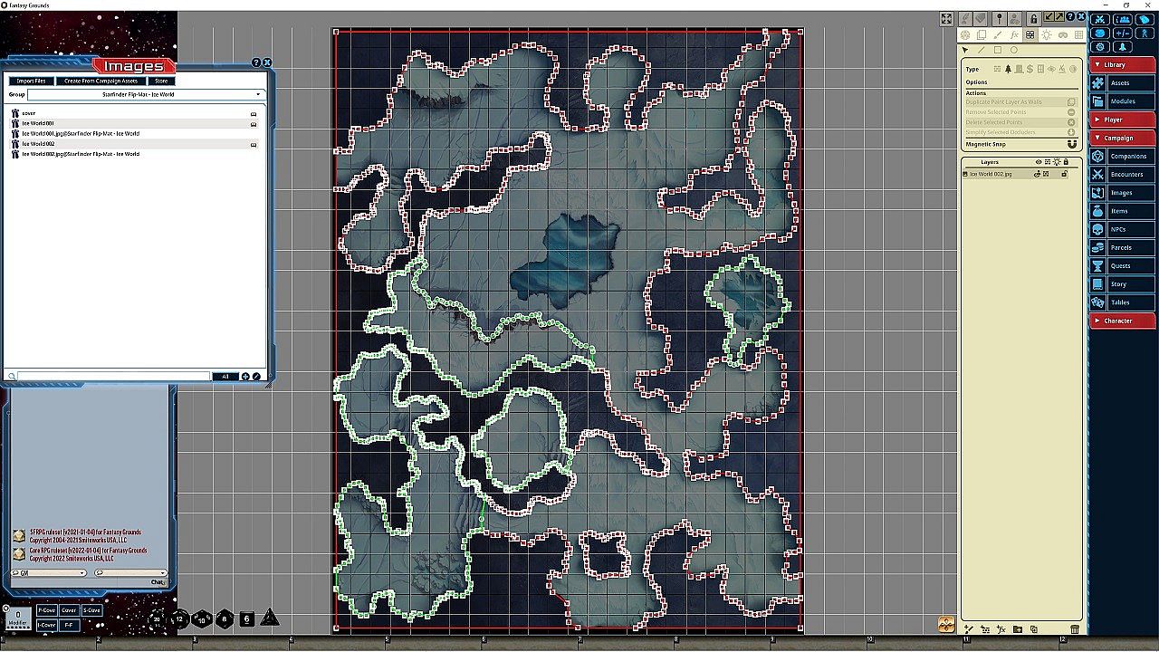Choose the dollar sign occluder type
The image size is (1159, 652).
click(x=1030, y=69)
